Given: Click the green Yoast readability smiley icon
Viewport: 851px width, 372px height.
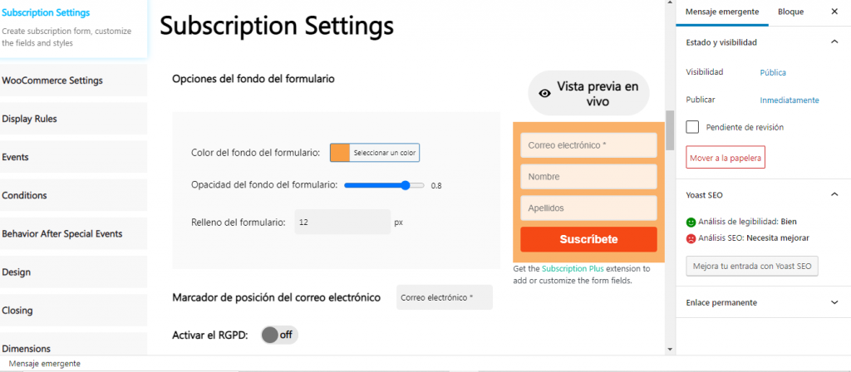Looking at the screenshot, I should 691,223.
